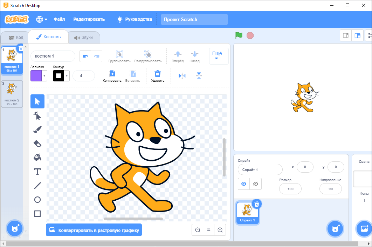Image resolution: width=372 pixels, height=247 pixels.
Task: Click the choose a sprite button
Action: coord(335,229)
